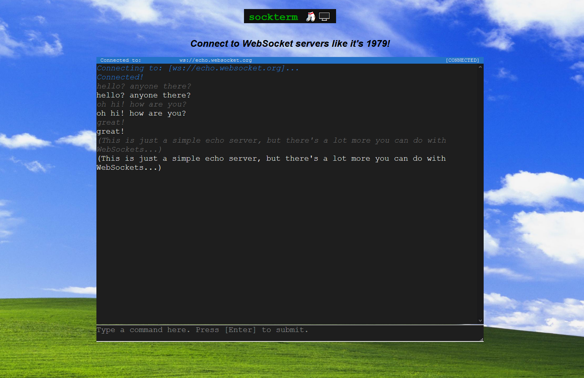Screen dimensions: 584x378
Task: Click the monitor icon in the sockterm logo
Action: click(324, 17)
